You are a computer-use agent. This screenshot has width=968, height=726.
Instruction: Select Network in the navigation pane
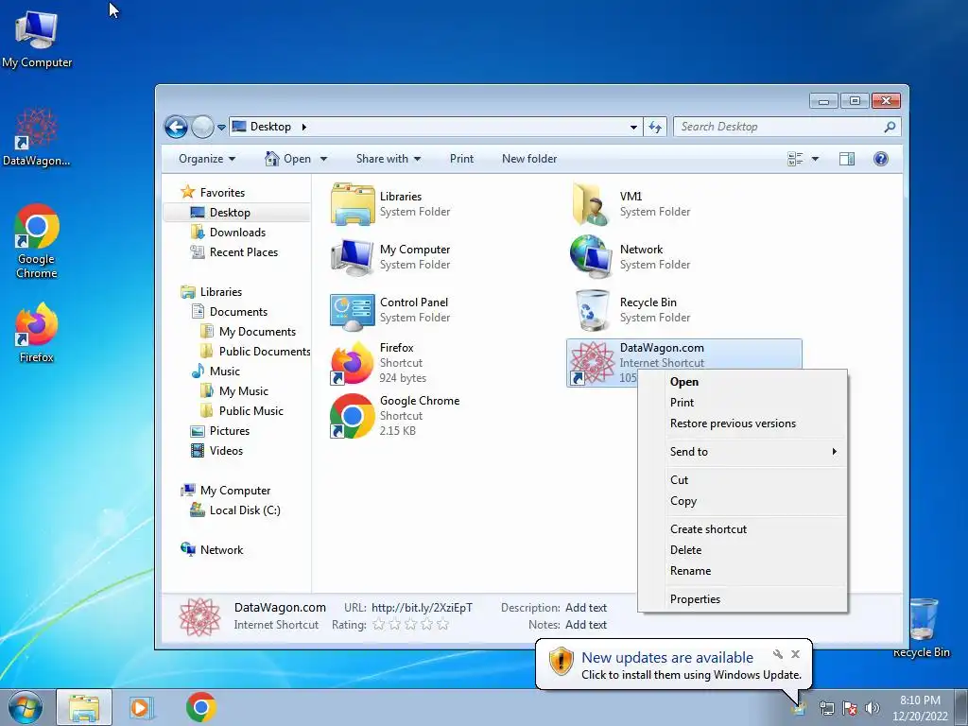click(x=212, y=550)
